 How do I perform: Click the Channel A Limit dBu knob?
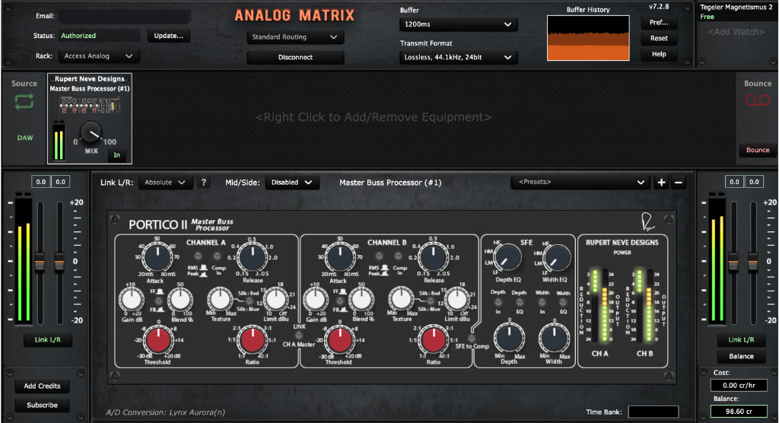click(275, 300)
